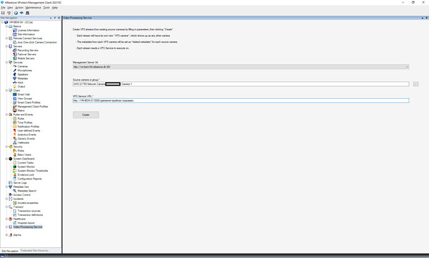Click the Create button

pyautogui.click(x=86, y=115)
